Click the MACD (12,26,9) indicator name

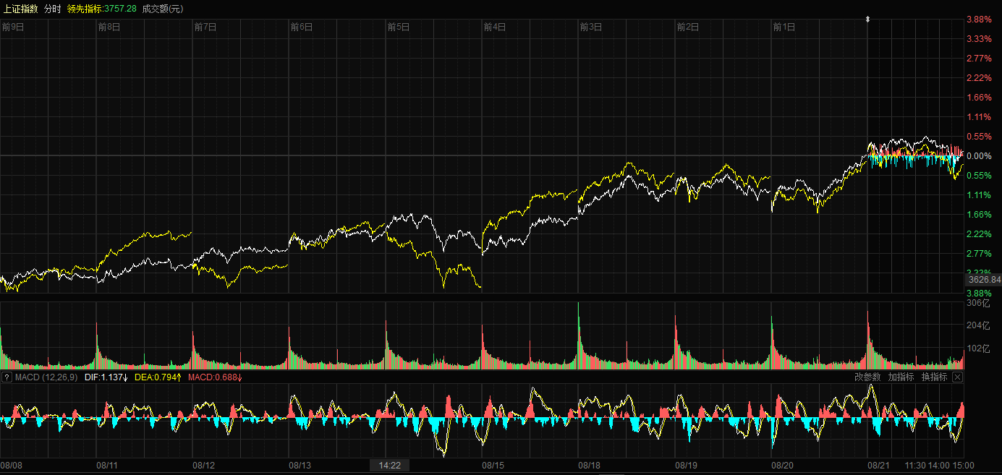pos(46,377)
